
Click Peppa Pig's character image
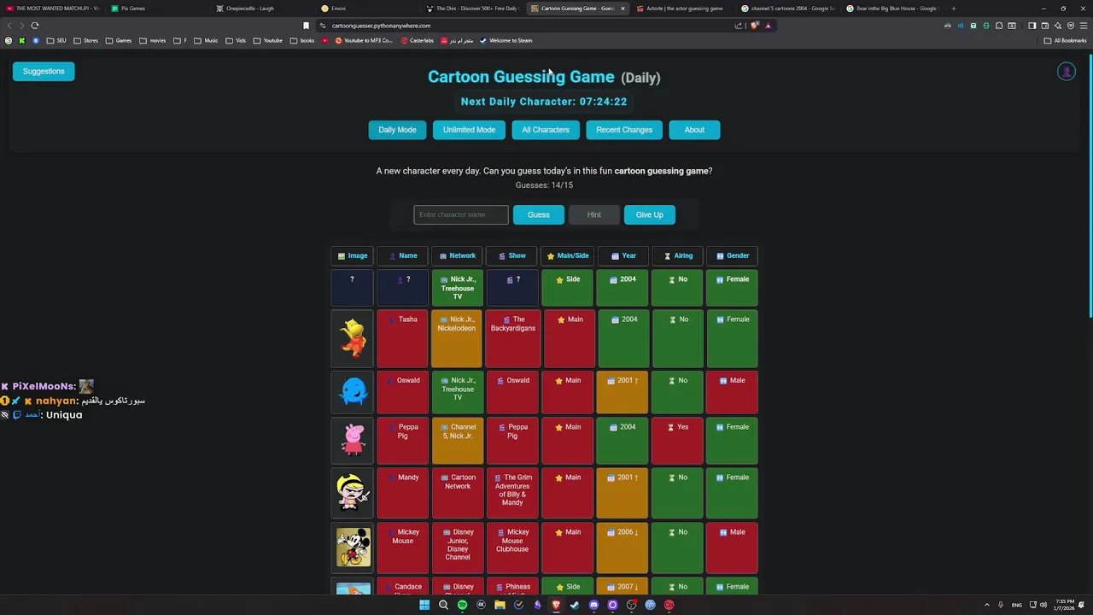353,440
